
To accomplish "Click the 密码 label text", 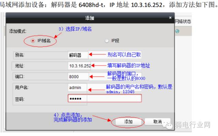I will click(x=20, y=99).
